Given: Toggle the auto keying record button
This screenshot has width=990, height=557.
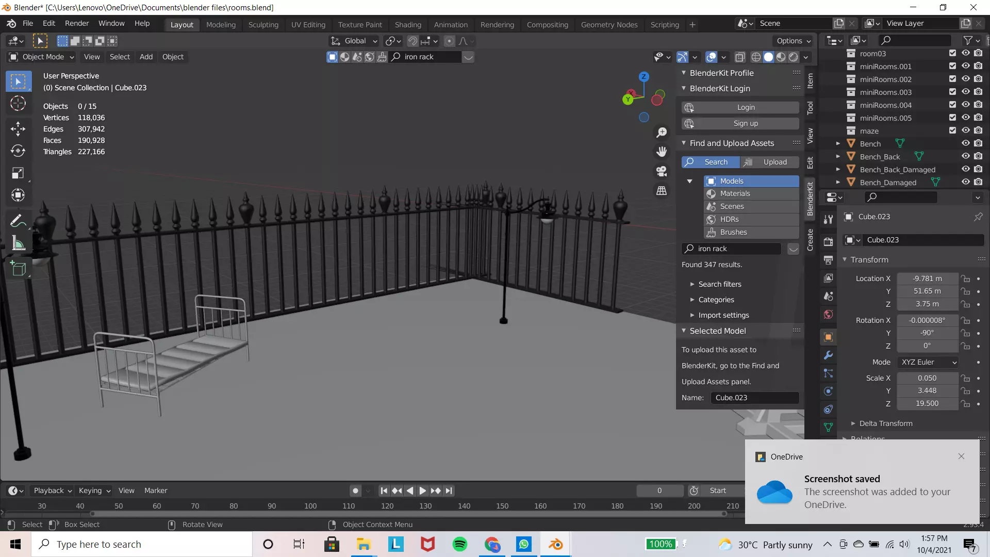Looking at the screenshot, I should coord(355,490).
